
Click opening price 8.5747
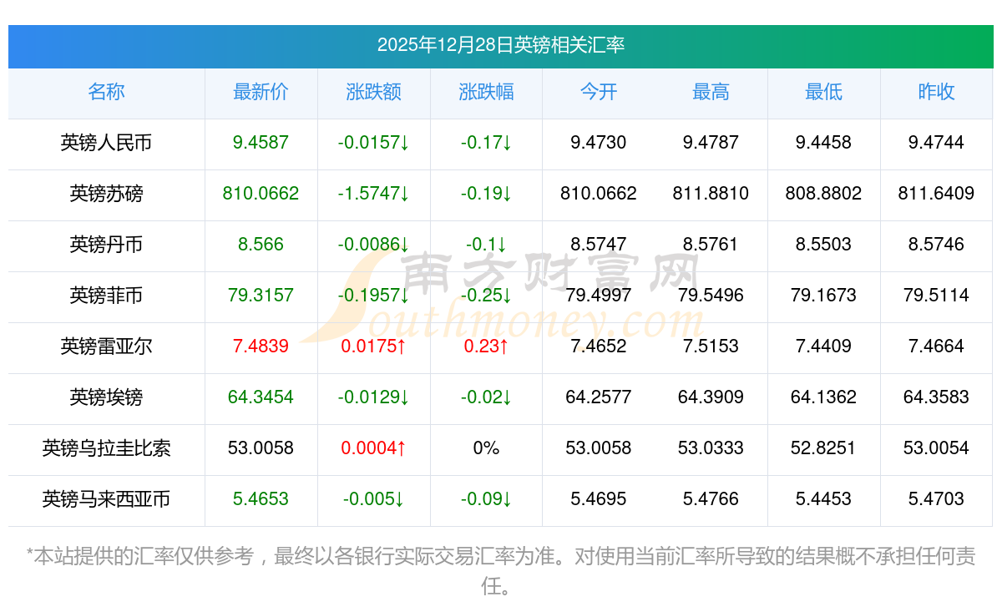click(599, 245)
